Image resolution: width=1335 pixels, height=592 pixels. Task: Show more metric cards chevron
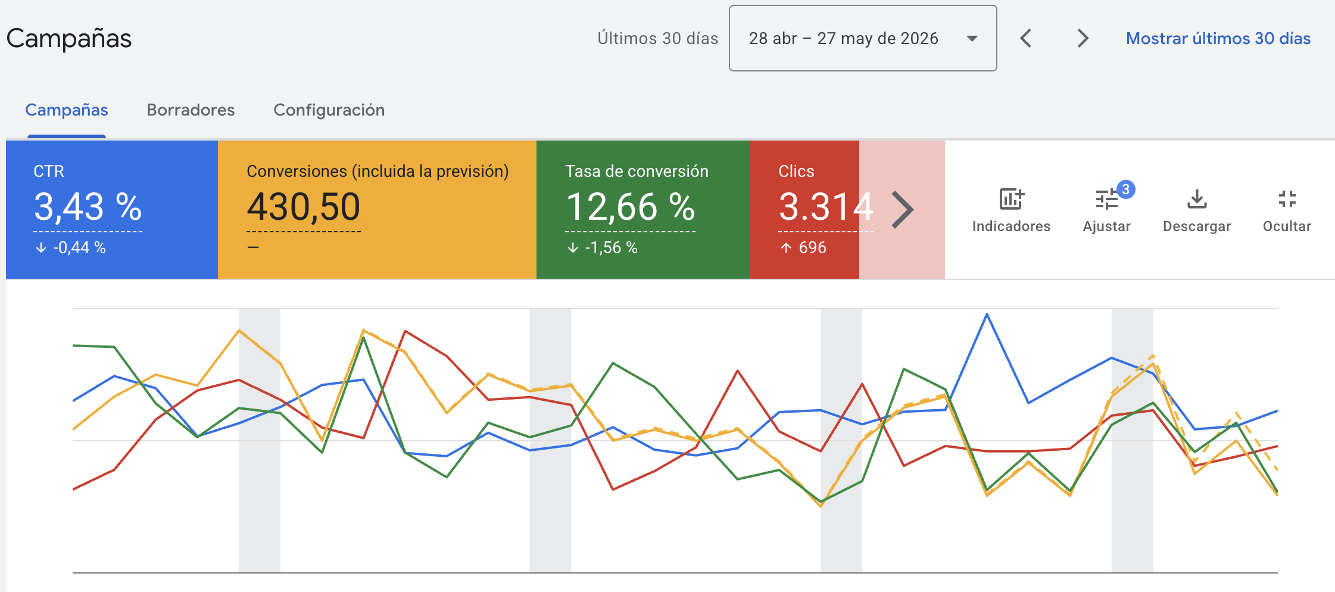(902, 210)
